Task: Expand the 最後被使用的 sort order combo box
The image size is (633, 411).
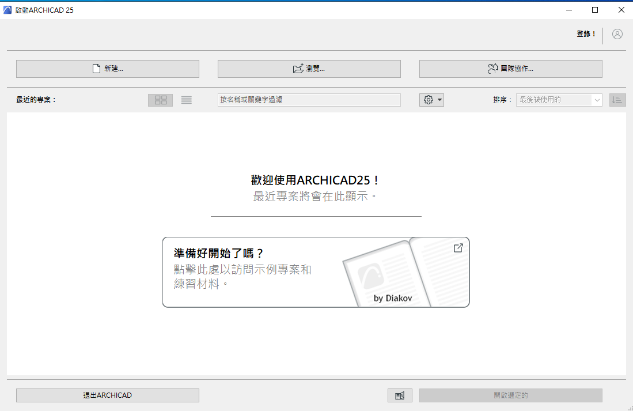Action: (x=559, y=100)
